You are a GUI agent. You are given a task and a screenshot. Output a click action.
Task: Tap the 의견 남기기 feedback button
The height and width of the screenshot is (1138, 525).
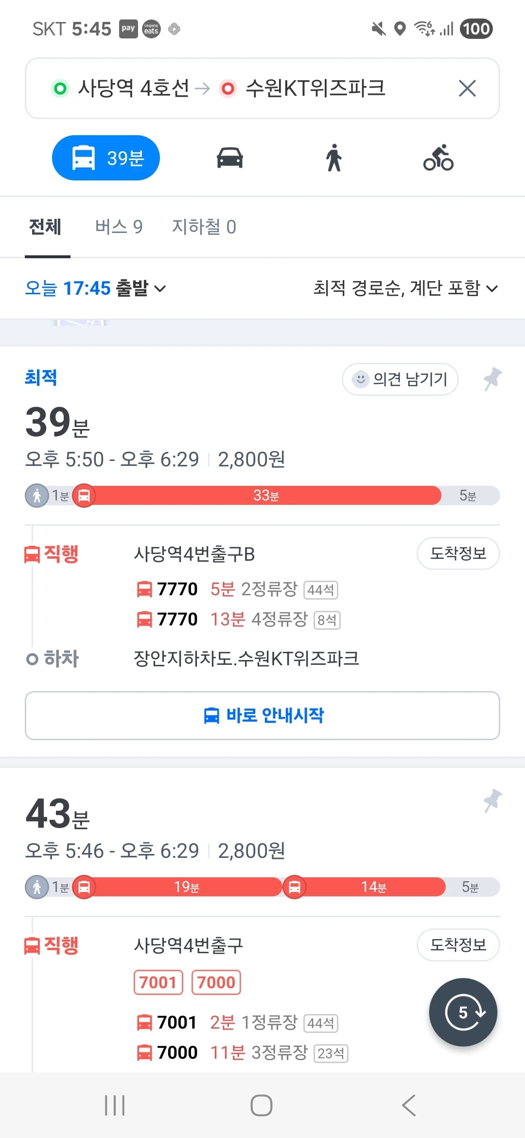pos(400,379)
